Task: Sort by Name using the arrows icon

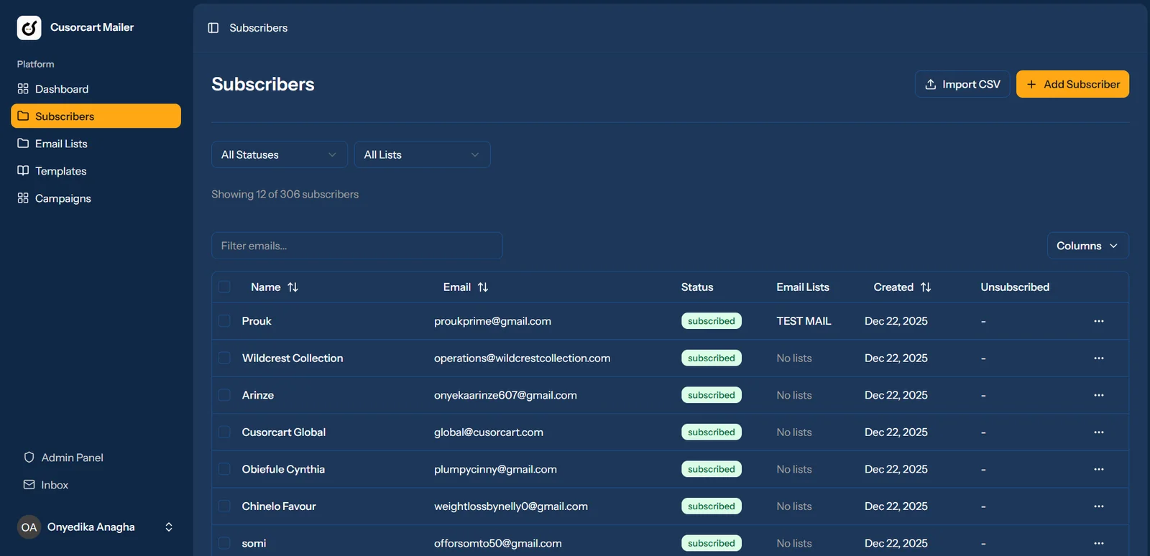Action: tap(293, 287)
